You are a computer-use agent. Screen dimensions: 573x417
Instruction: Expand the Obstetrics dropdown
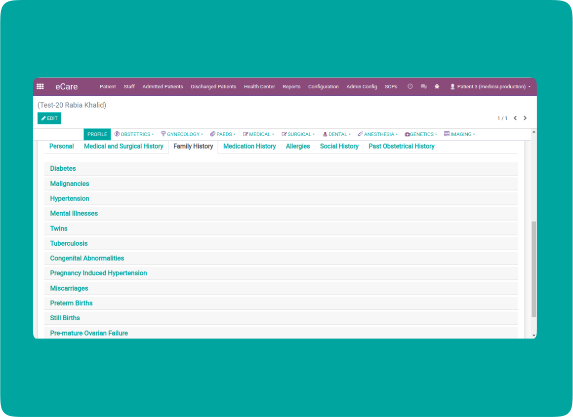[x=134, y=134]
